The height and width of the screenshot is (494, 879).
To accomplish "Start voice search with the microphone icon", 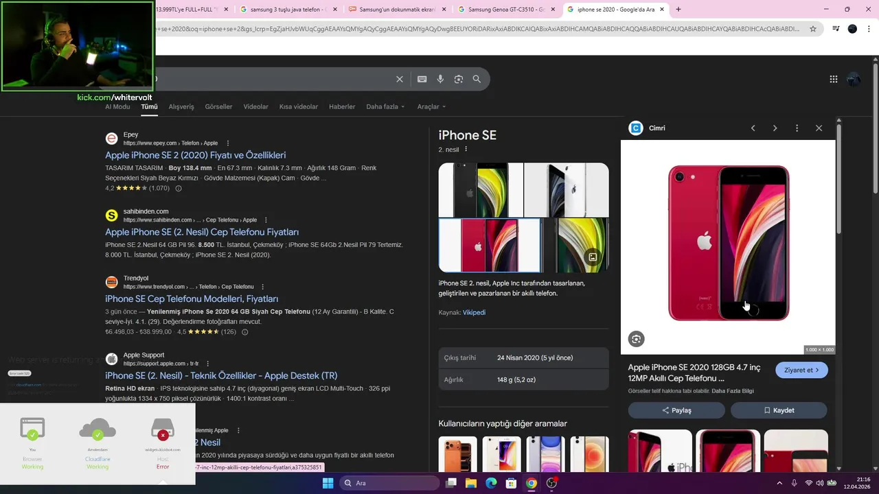I will pyautogui.click(x=440, y=79).
